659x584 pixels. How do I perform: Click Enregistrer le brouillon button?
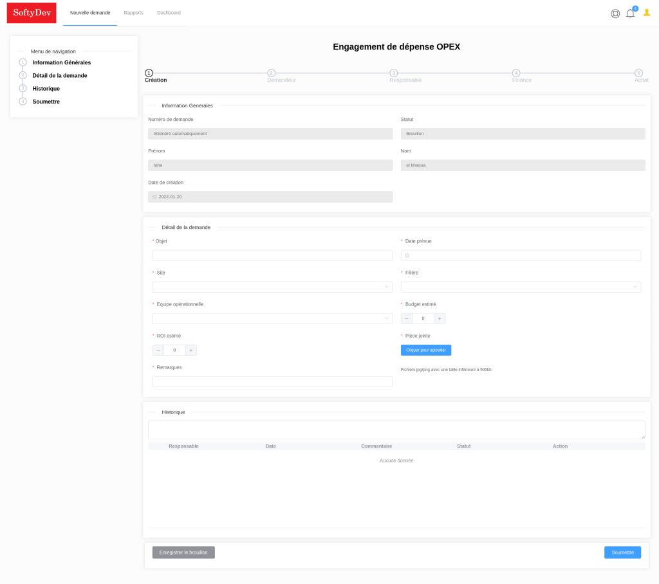point(183,552)
